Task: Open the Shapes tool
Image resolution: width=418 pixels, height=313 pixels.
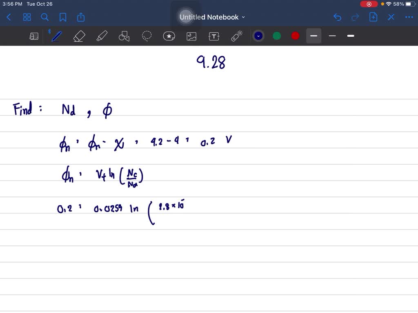Action: [x=125, y=36]
